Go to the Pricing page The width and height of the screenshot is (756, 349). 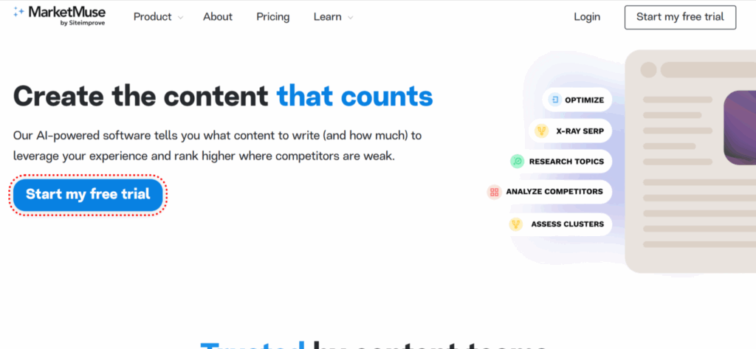pyautogui.click(x=273, y=17)
